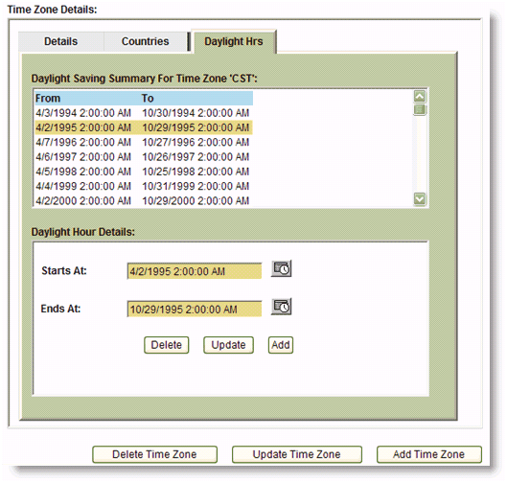Click scroll up arrow in summary list
The width and height of the screenshot is (507, 483).
(x=420, y=97)
